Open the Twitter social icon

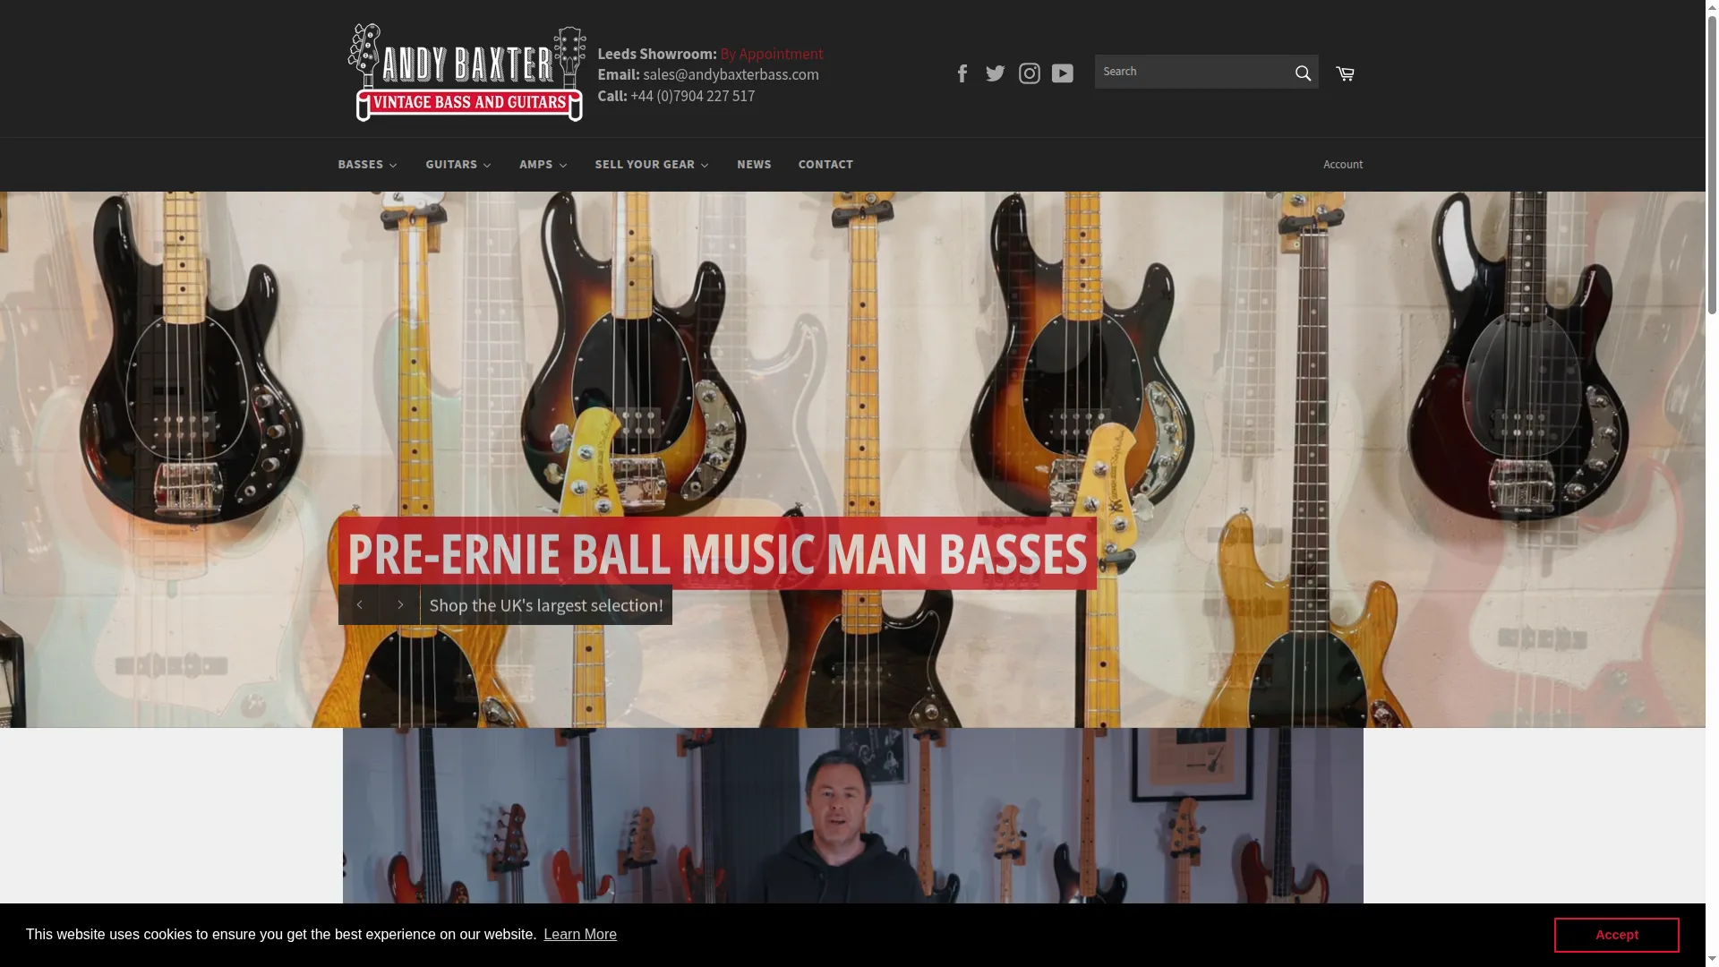pos(996,73)
